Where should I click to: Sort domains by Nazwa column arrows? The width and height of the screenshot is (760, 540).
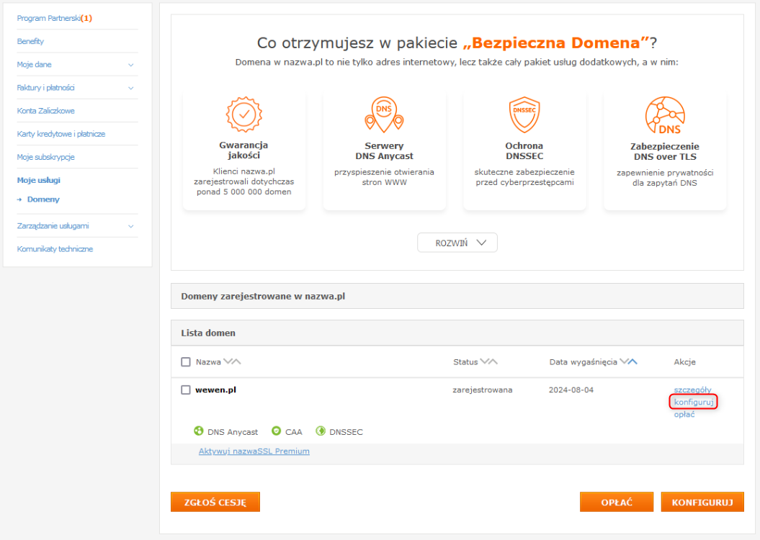(232, 361)
